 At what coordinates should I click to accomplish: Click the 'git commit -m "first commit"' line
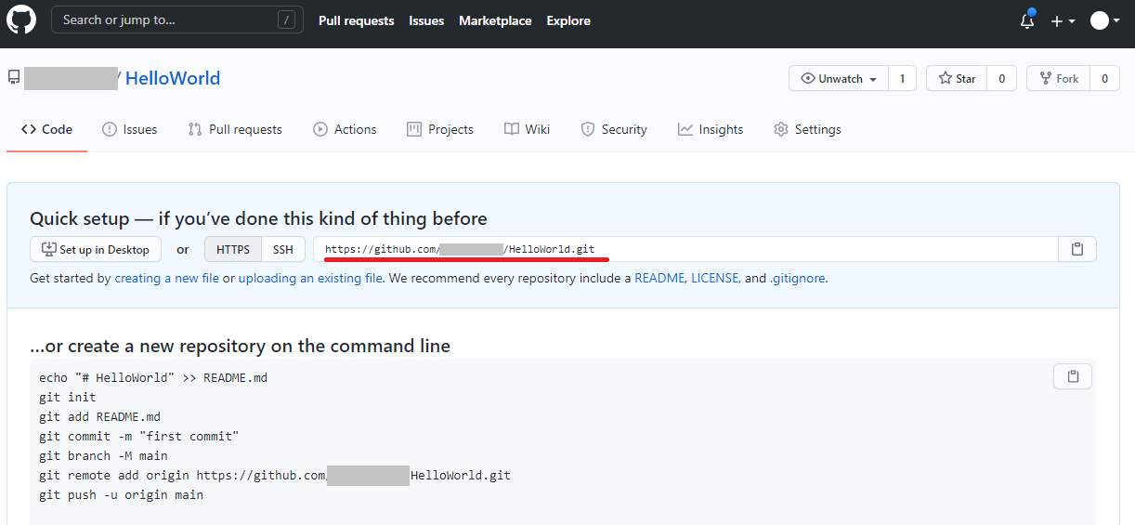tap(139, 436)
